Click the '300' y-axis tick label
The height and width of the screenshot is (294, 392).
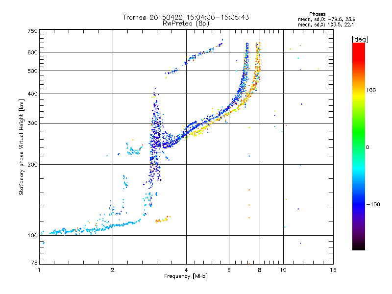pyautogui.click(x=32, y=123)
